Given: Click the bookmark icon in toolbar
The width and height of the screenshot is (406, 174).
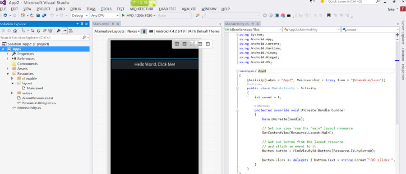Looking at the screenshot, I should (328, 15).
